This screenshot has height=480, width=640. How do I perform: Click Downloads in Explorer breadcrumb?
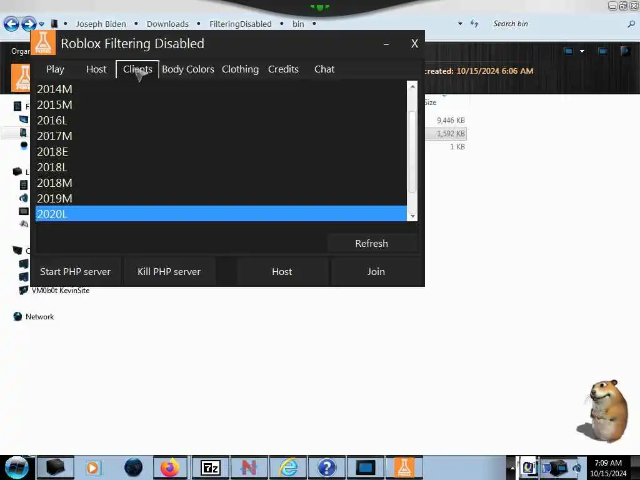pyautogui.click(x=167, y=24)
